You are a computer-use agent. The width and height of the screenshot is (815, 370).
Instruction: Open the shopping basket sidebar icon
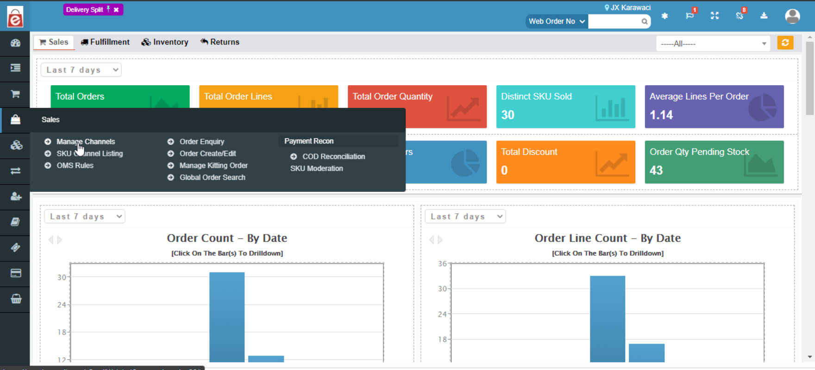point(16,299)
